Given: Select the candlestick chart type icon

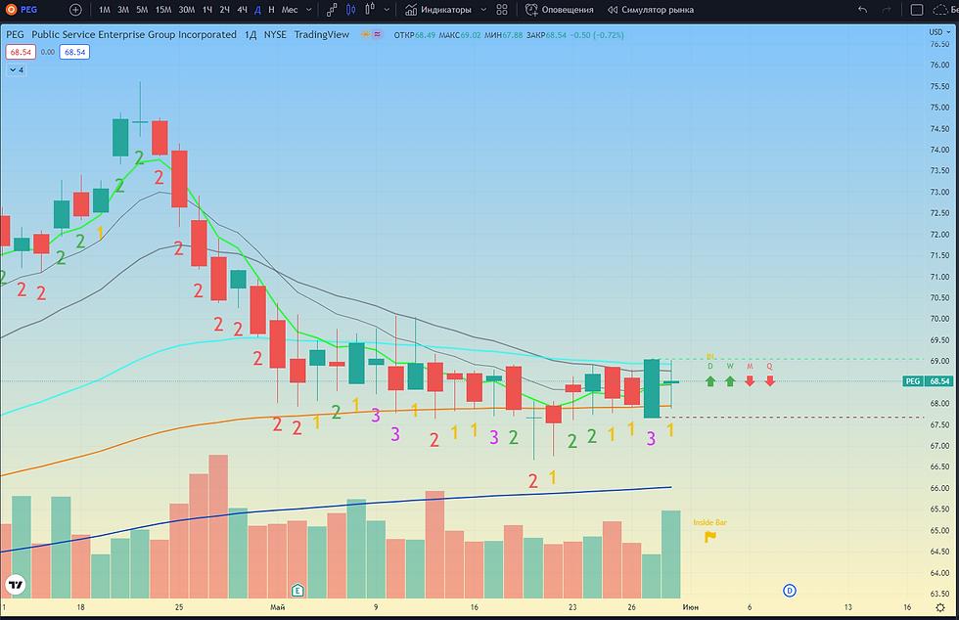Looking at the screenshot, I should click(x=350, y=10).
